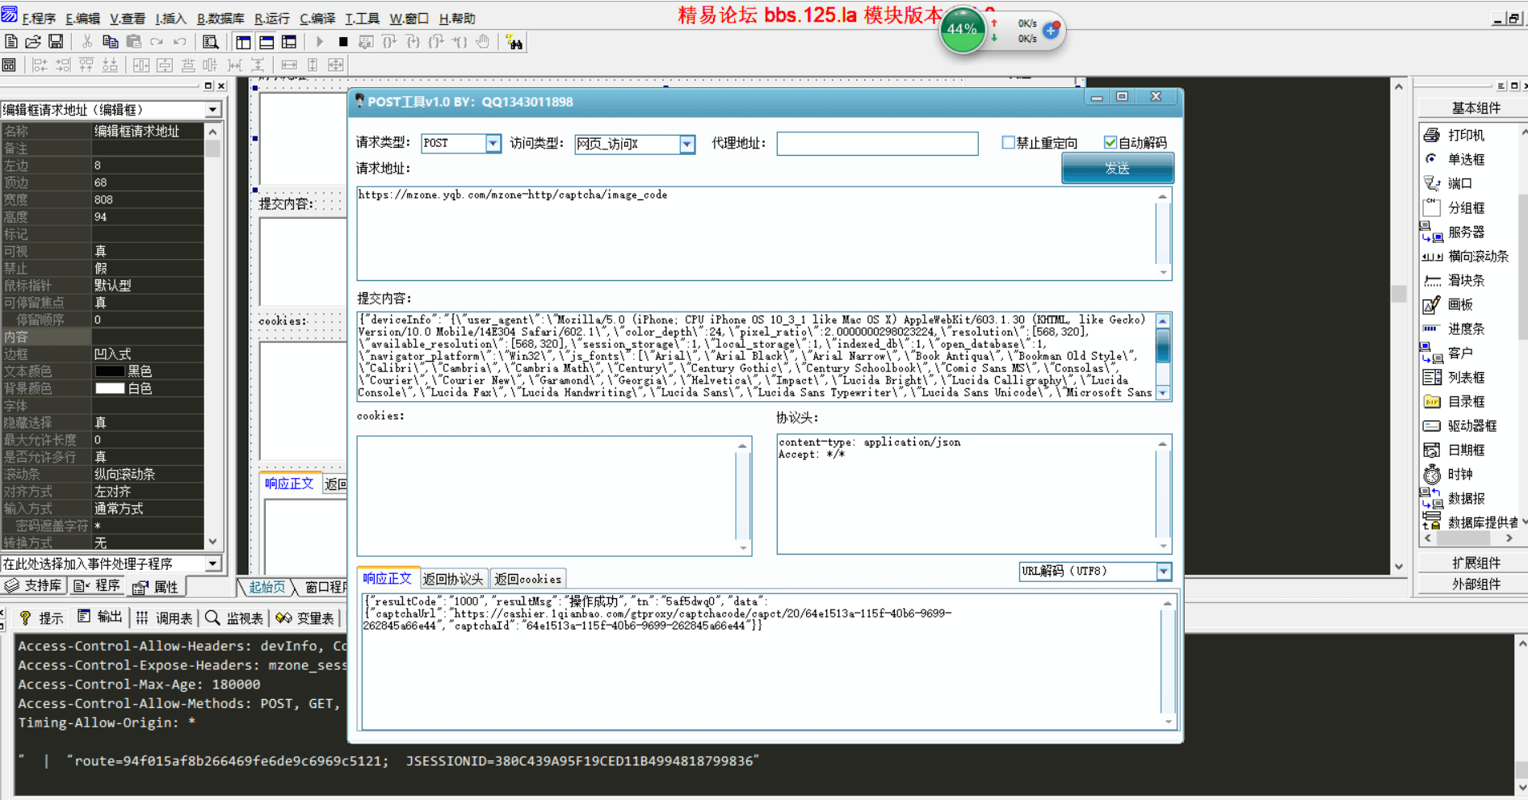
Task: Click the 文本颜色 black color swatch
Action: tap(109, 371)
